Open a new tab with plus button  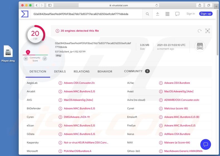pos(216,6)
